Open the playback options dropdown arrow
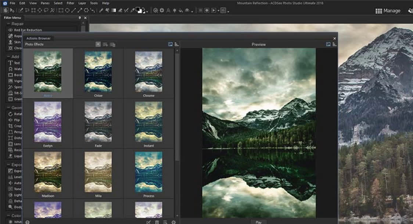Image resolution: width=413 pixels, height=224 pixels. point(218,10)
